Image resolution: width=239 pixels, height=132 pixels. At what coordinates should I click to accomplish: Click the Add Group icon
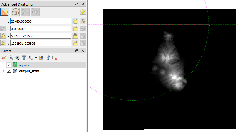(x=11, y=58)
